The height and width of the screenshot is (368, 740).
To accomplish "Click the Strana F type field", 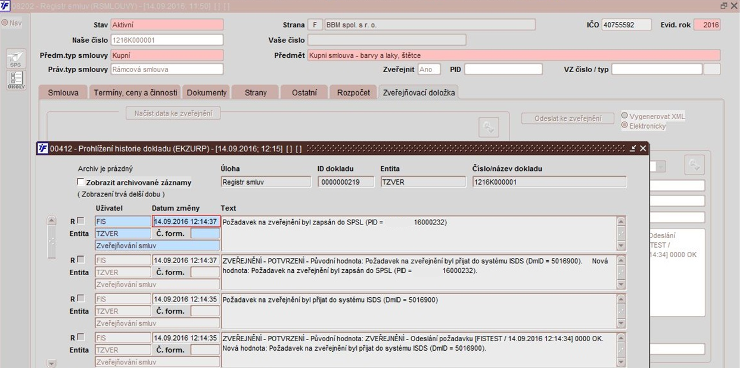I will point(315,25).
